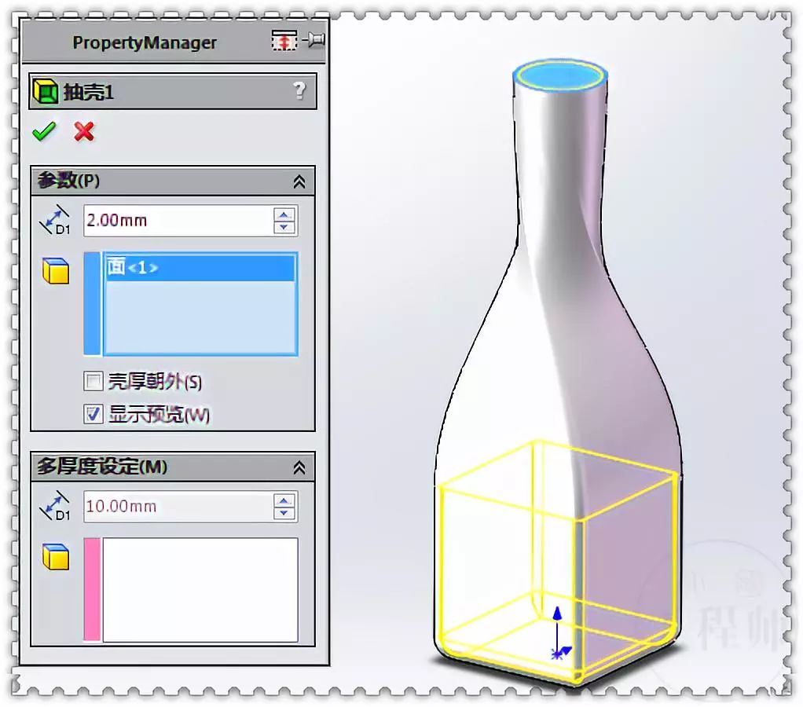The image size is (803, 707).
Task: Enable the 壳厚朝外(S) checkbox
Action: click(92, 381)
